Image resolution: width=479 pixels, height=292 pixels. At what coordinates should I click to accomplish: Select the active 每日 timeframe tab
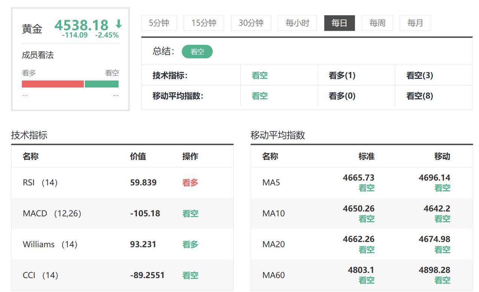(339, 23)
